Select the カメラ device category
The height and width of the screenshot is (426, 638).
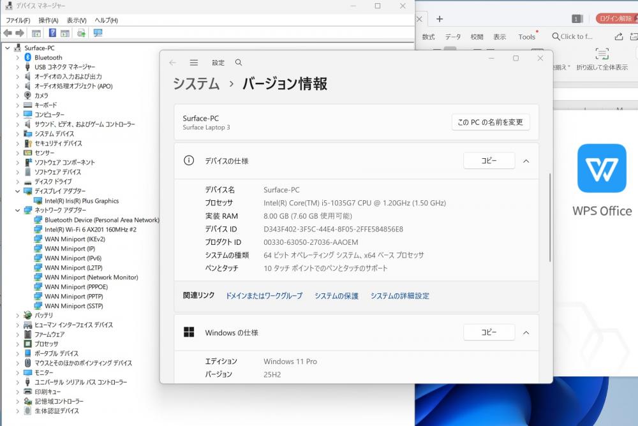tap(41, 95)
